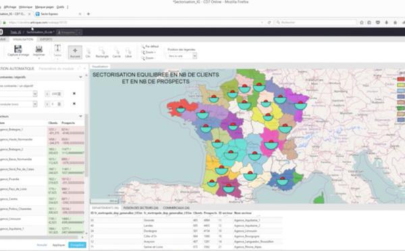Select the Agence_Limousin sector row
The image size is (405, 251).
click(42, 221)
